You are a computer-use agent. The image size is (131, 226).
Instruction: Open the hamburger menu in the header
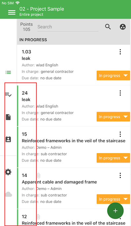pos(12,12)
